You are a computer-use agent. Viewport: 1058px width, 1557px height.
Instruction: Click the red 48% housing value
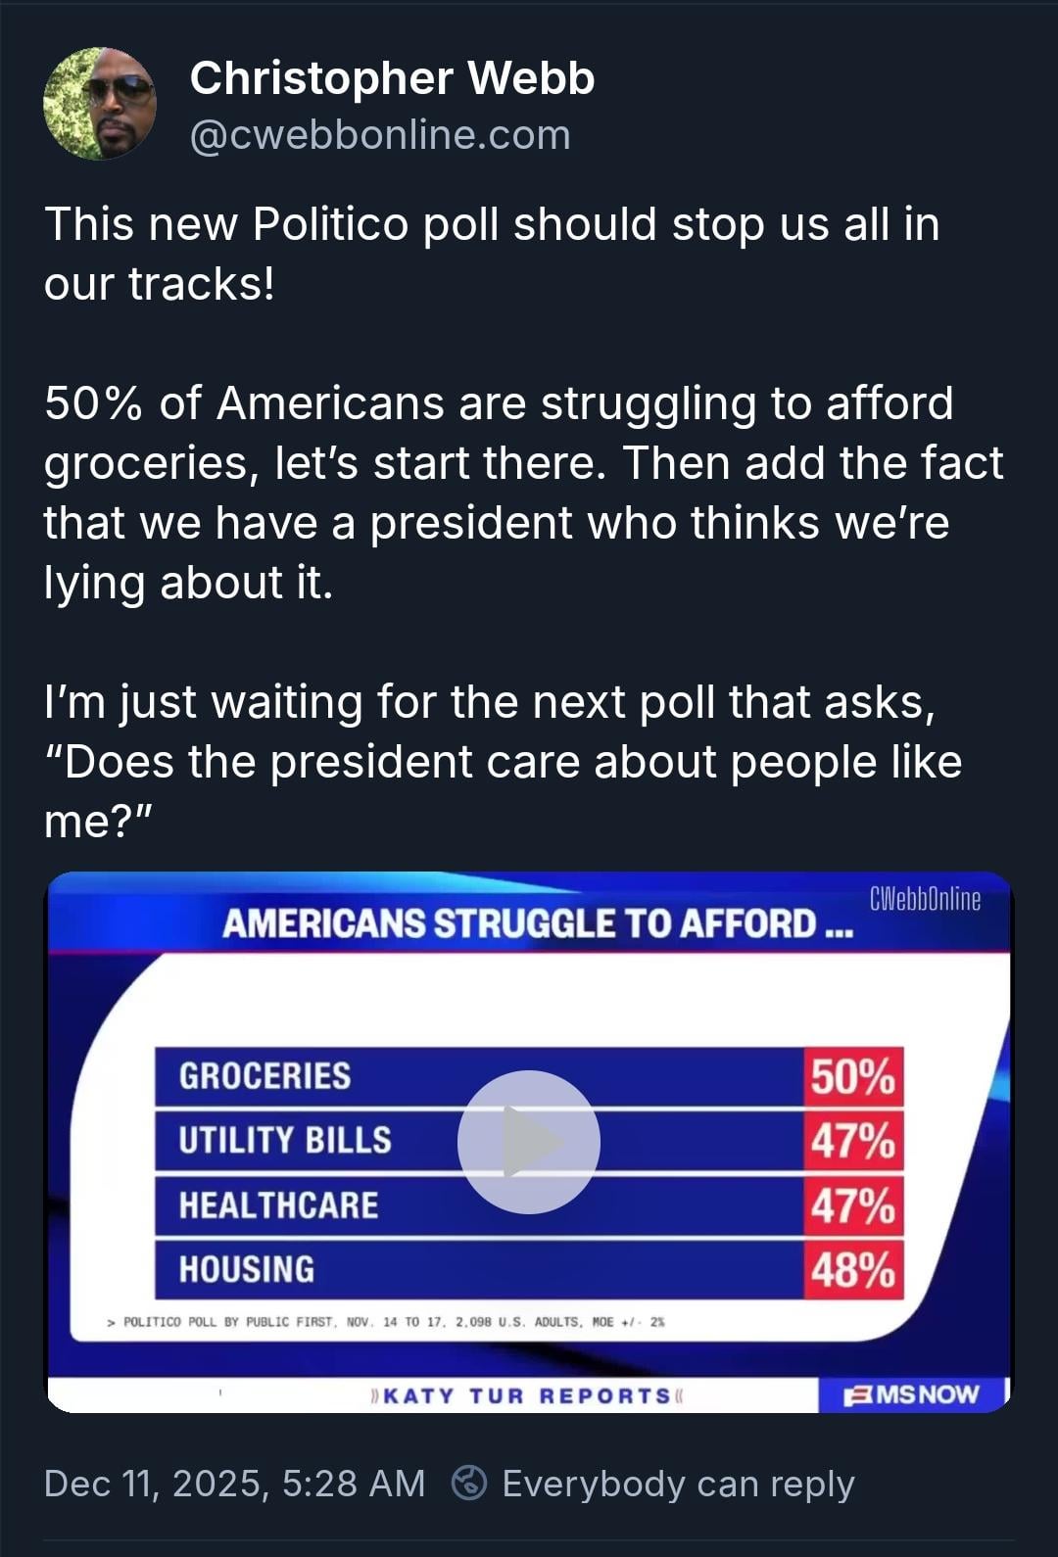852,1270
